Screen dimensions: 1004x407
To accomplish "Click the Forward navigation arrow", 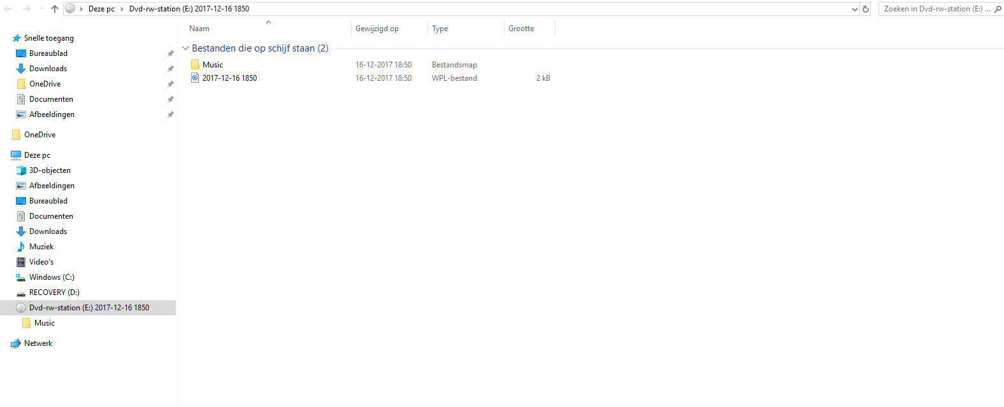I will coord(26,9).
